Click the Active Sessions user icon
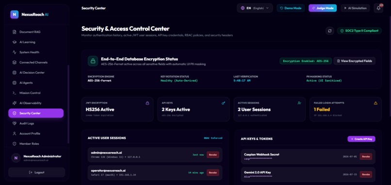Viewport: 391px width, 185px height. [x=299, y=103]
